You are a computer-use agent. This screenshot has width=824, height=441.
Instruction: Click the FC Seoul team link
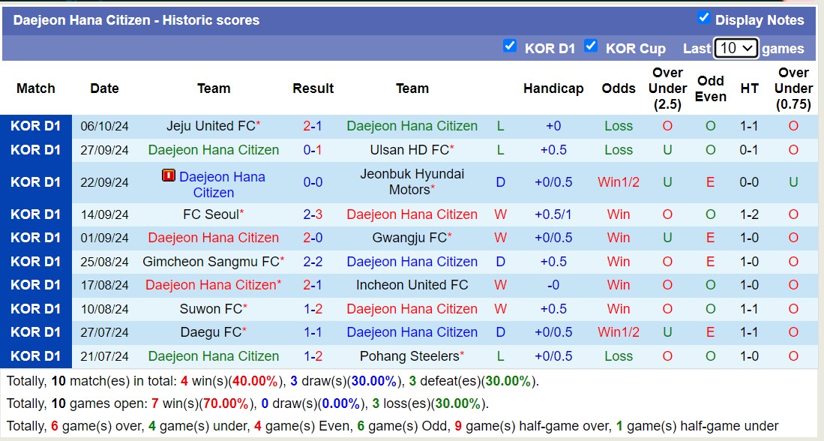pos(210,214)
